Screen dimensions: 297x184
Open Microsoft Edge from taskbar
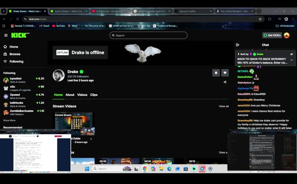click(x=169, y=169)
